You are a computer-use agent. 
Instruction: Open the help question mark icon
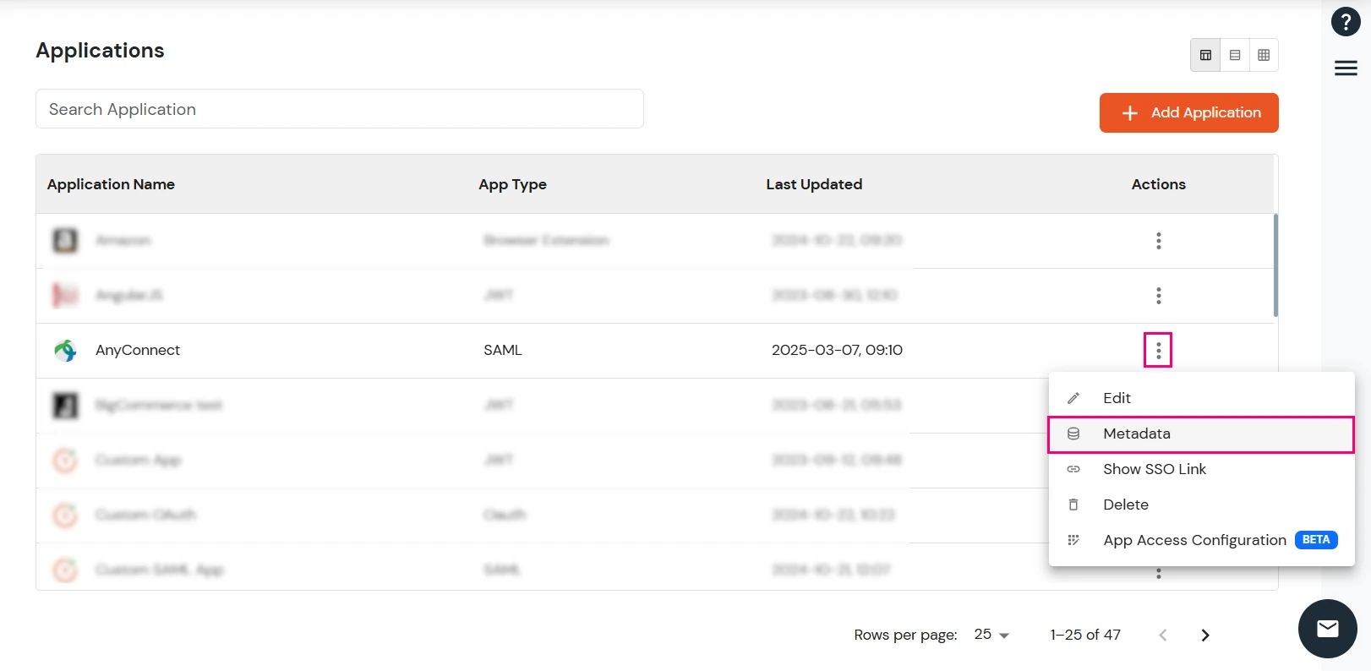click(1345, 22)
